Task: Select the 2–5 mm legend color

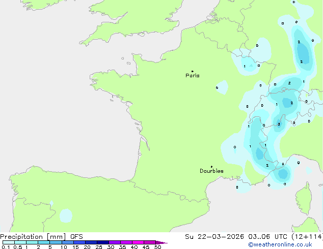Action: click(x=44, y=242)
